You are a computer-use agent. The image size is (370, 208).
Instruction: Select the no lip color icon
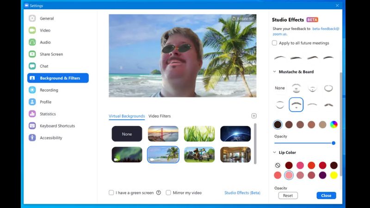click(x=277, y=165)
